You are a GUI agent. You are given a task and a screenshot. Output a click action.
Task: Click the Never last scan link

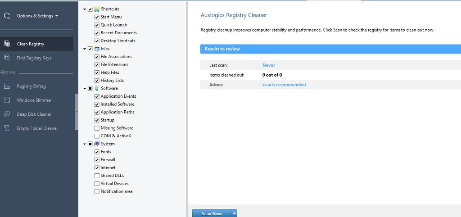click(269, 65)
